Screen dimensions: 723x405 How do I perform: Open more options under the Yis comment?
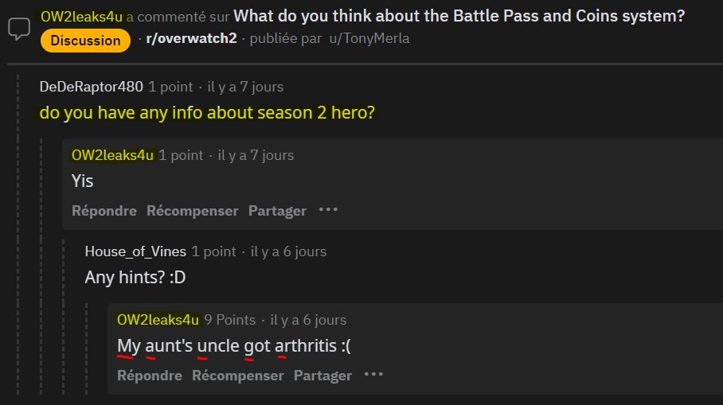[328, 210]
